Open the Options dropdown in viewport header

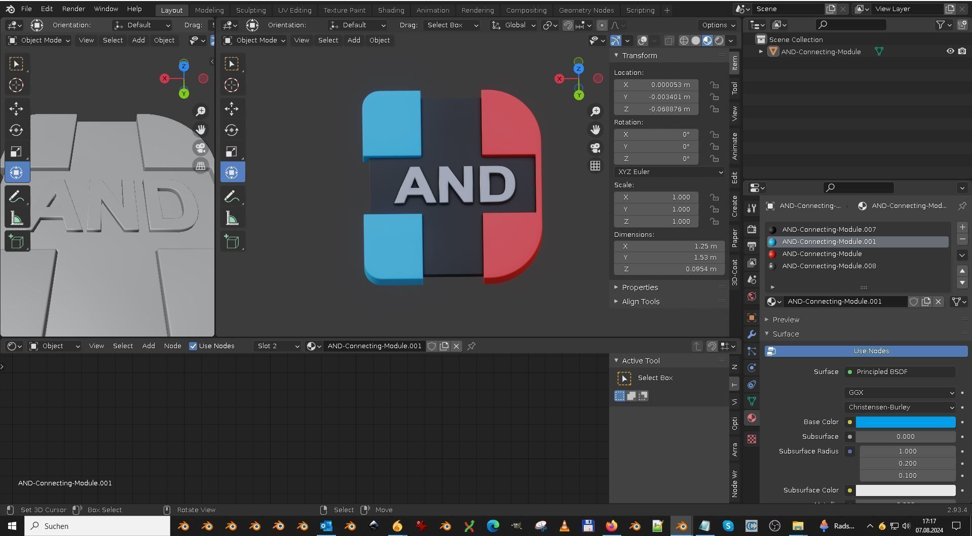tap(719, 25)
